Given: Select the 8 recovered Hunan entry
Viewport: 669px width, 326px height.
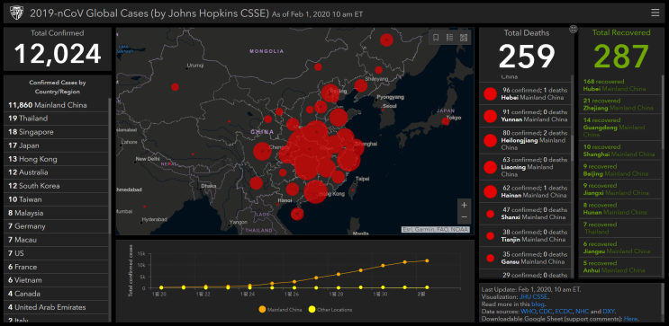Looking at the screenshot, I should 619,208.
